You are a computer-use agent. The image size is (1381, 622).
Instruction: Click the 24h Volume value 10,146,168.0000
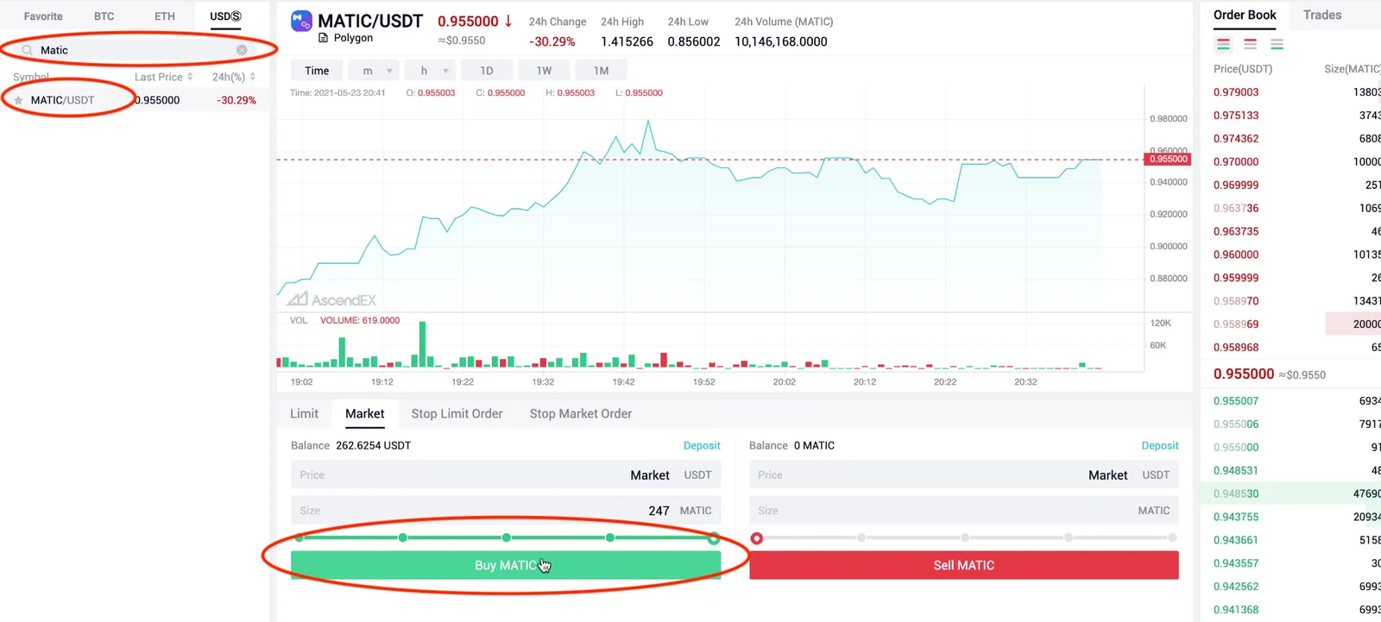point(781,41)
